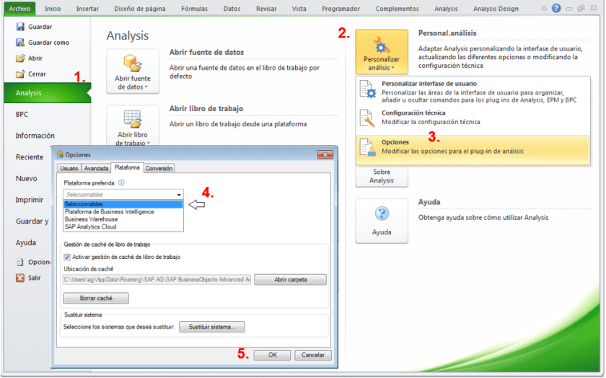Click the Abrir carpeta button
Viewport: 606px width, 378px height.
290,280
